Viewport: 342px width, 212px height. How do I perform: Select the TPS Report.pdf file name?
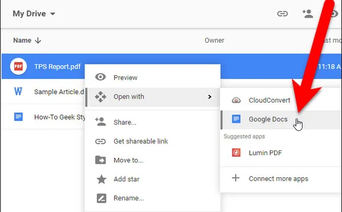(x=58, y=67)
